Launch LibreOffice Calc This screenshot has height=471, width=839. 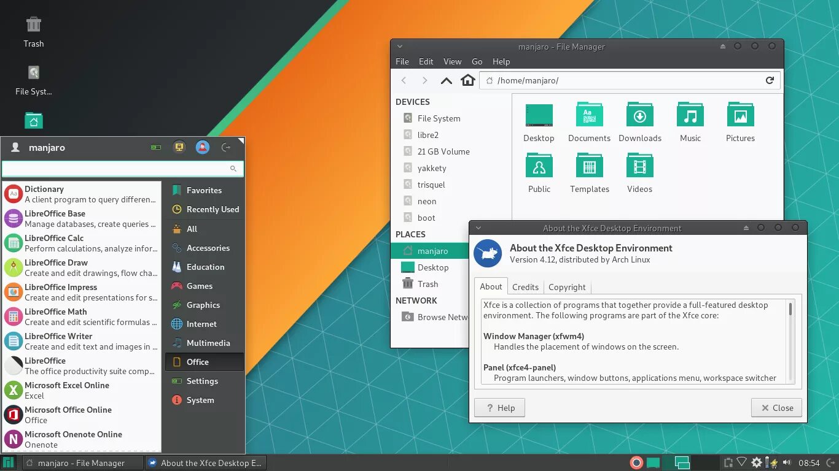82,243
